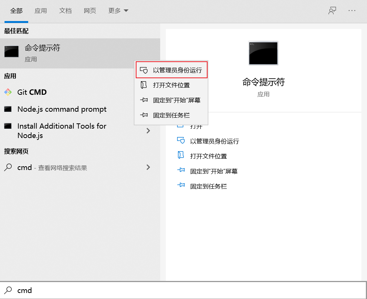Expand the cmd web search chevron
The width and height of the screenshot is (367, 299).
click(148, 167)
